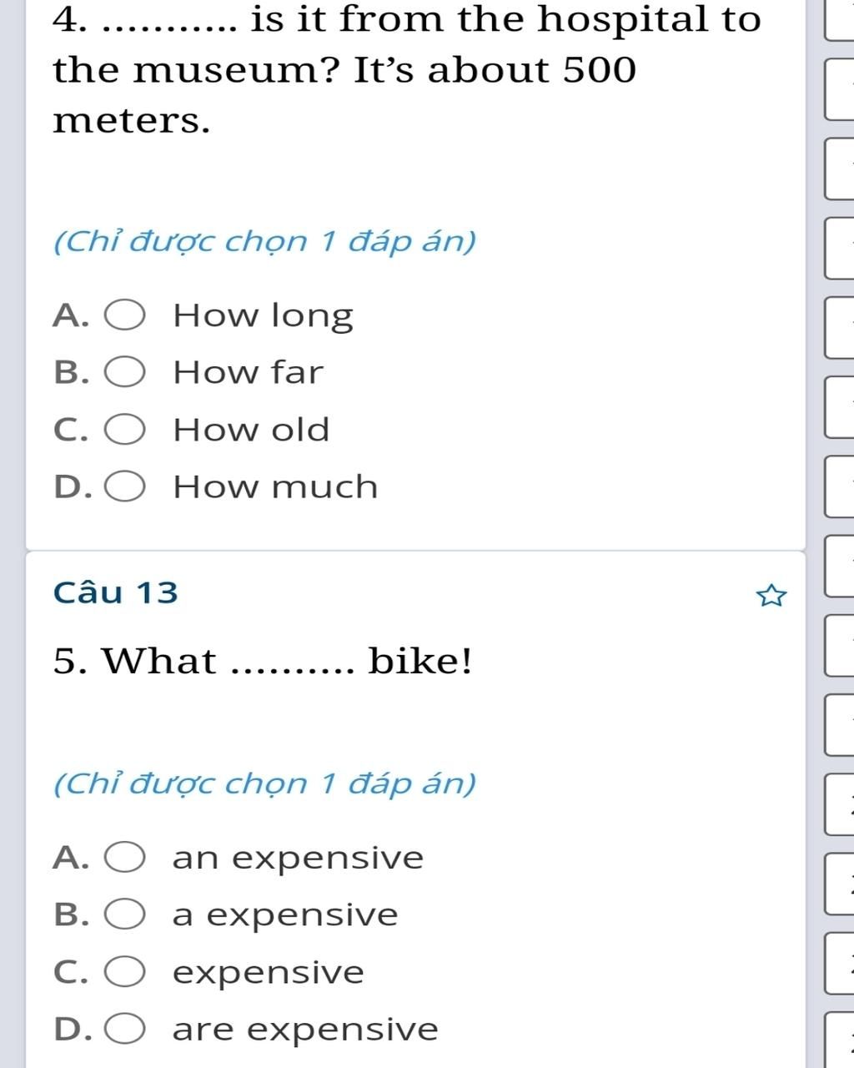Viewport: 854px width, 1068px height.
Task: Open the question box beside 'Câu 13'
Action: coord(840,566)
